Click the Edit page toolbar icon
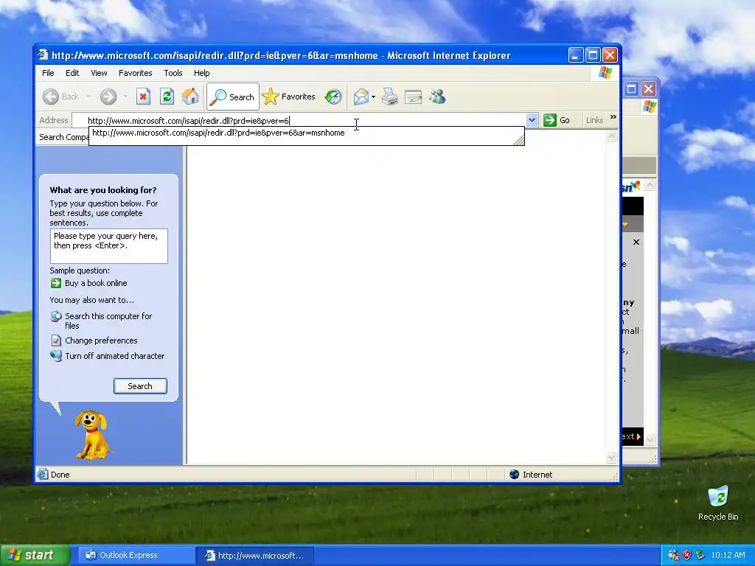The height and width of the screenshot is (566, 755). point(413,97)
